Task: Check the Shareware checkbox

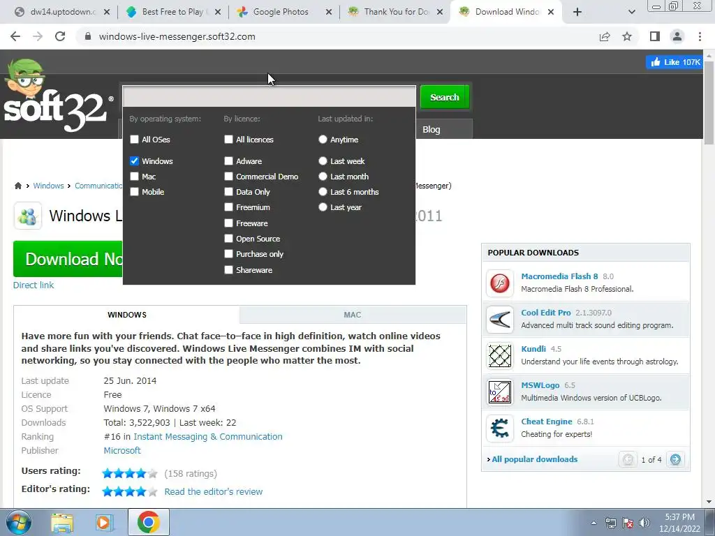Action: pos(228,270)
